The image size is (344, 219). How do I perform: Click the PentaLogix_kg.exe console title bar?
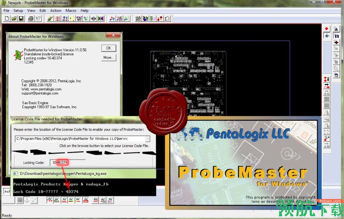[83, 174]
